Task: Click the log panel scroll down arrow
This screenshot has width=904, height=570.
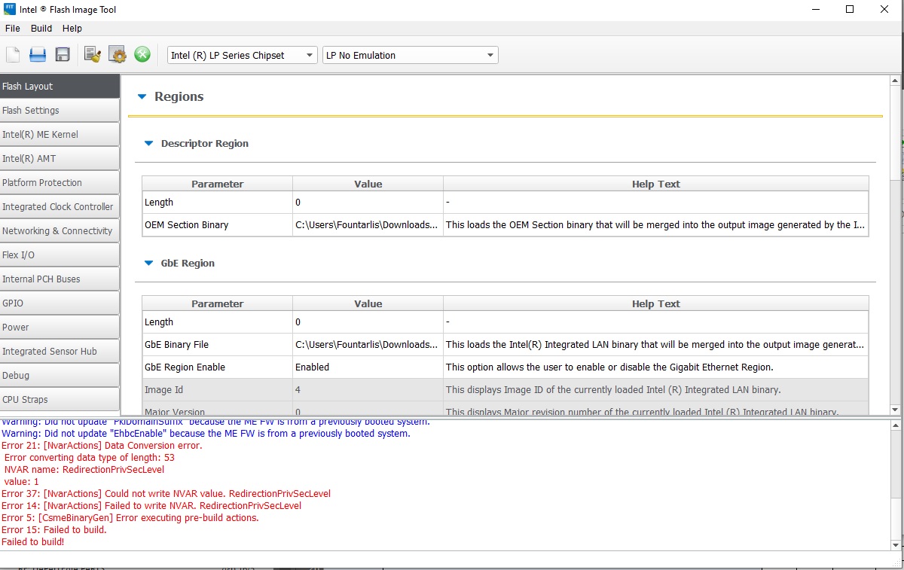Action: [x=896, y=545]
